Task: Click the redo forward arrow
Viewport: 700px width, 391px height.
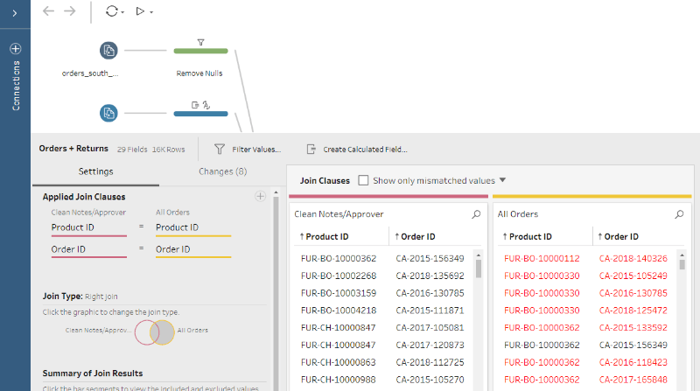Action: pos(70,11)
